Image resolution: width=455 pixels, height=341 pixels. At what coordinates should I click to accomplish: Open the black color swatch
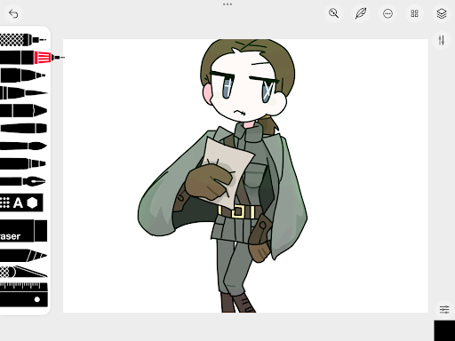coord(444,330)
